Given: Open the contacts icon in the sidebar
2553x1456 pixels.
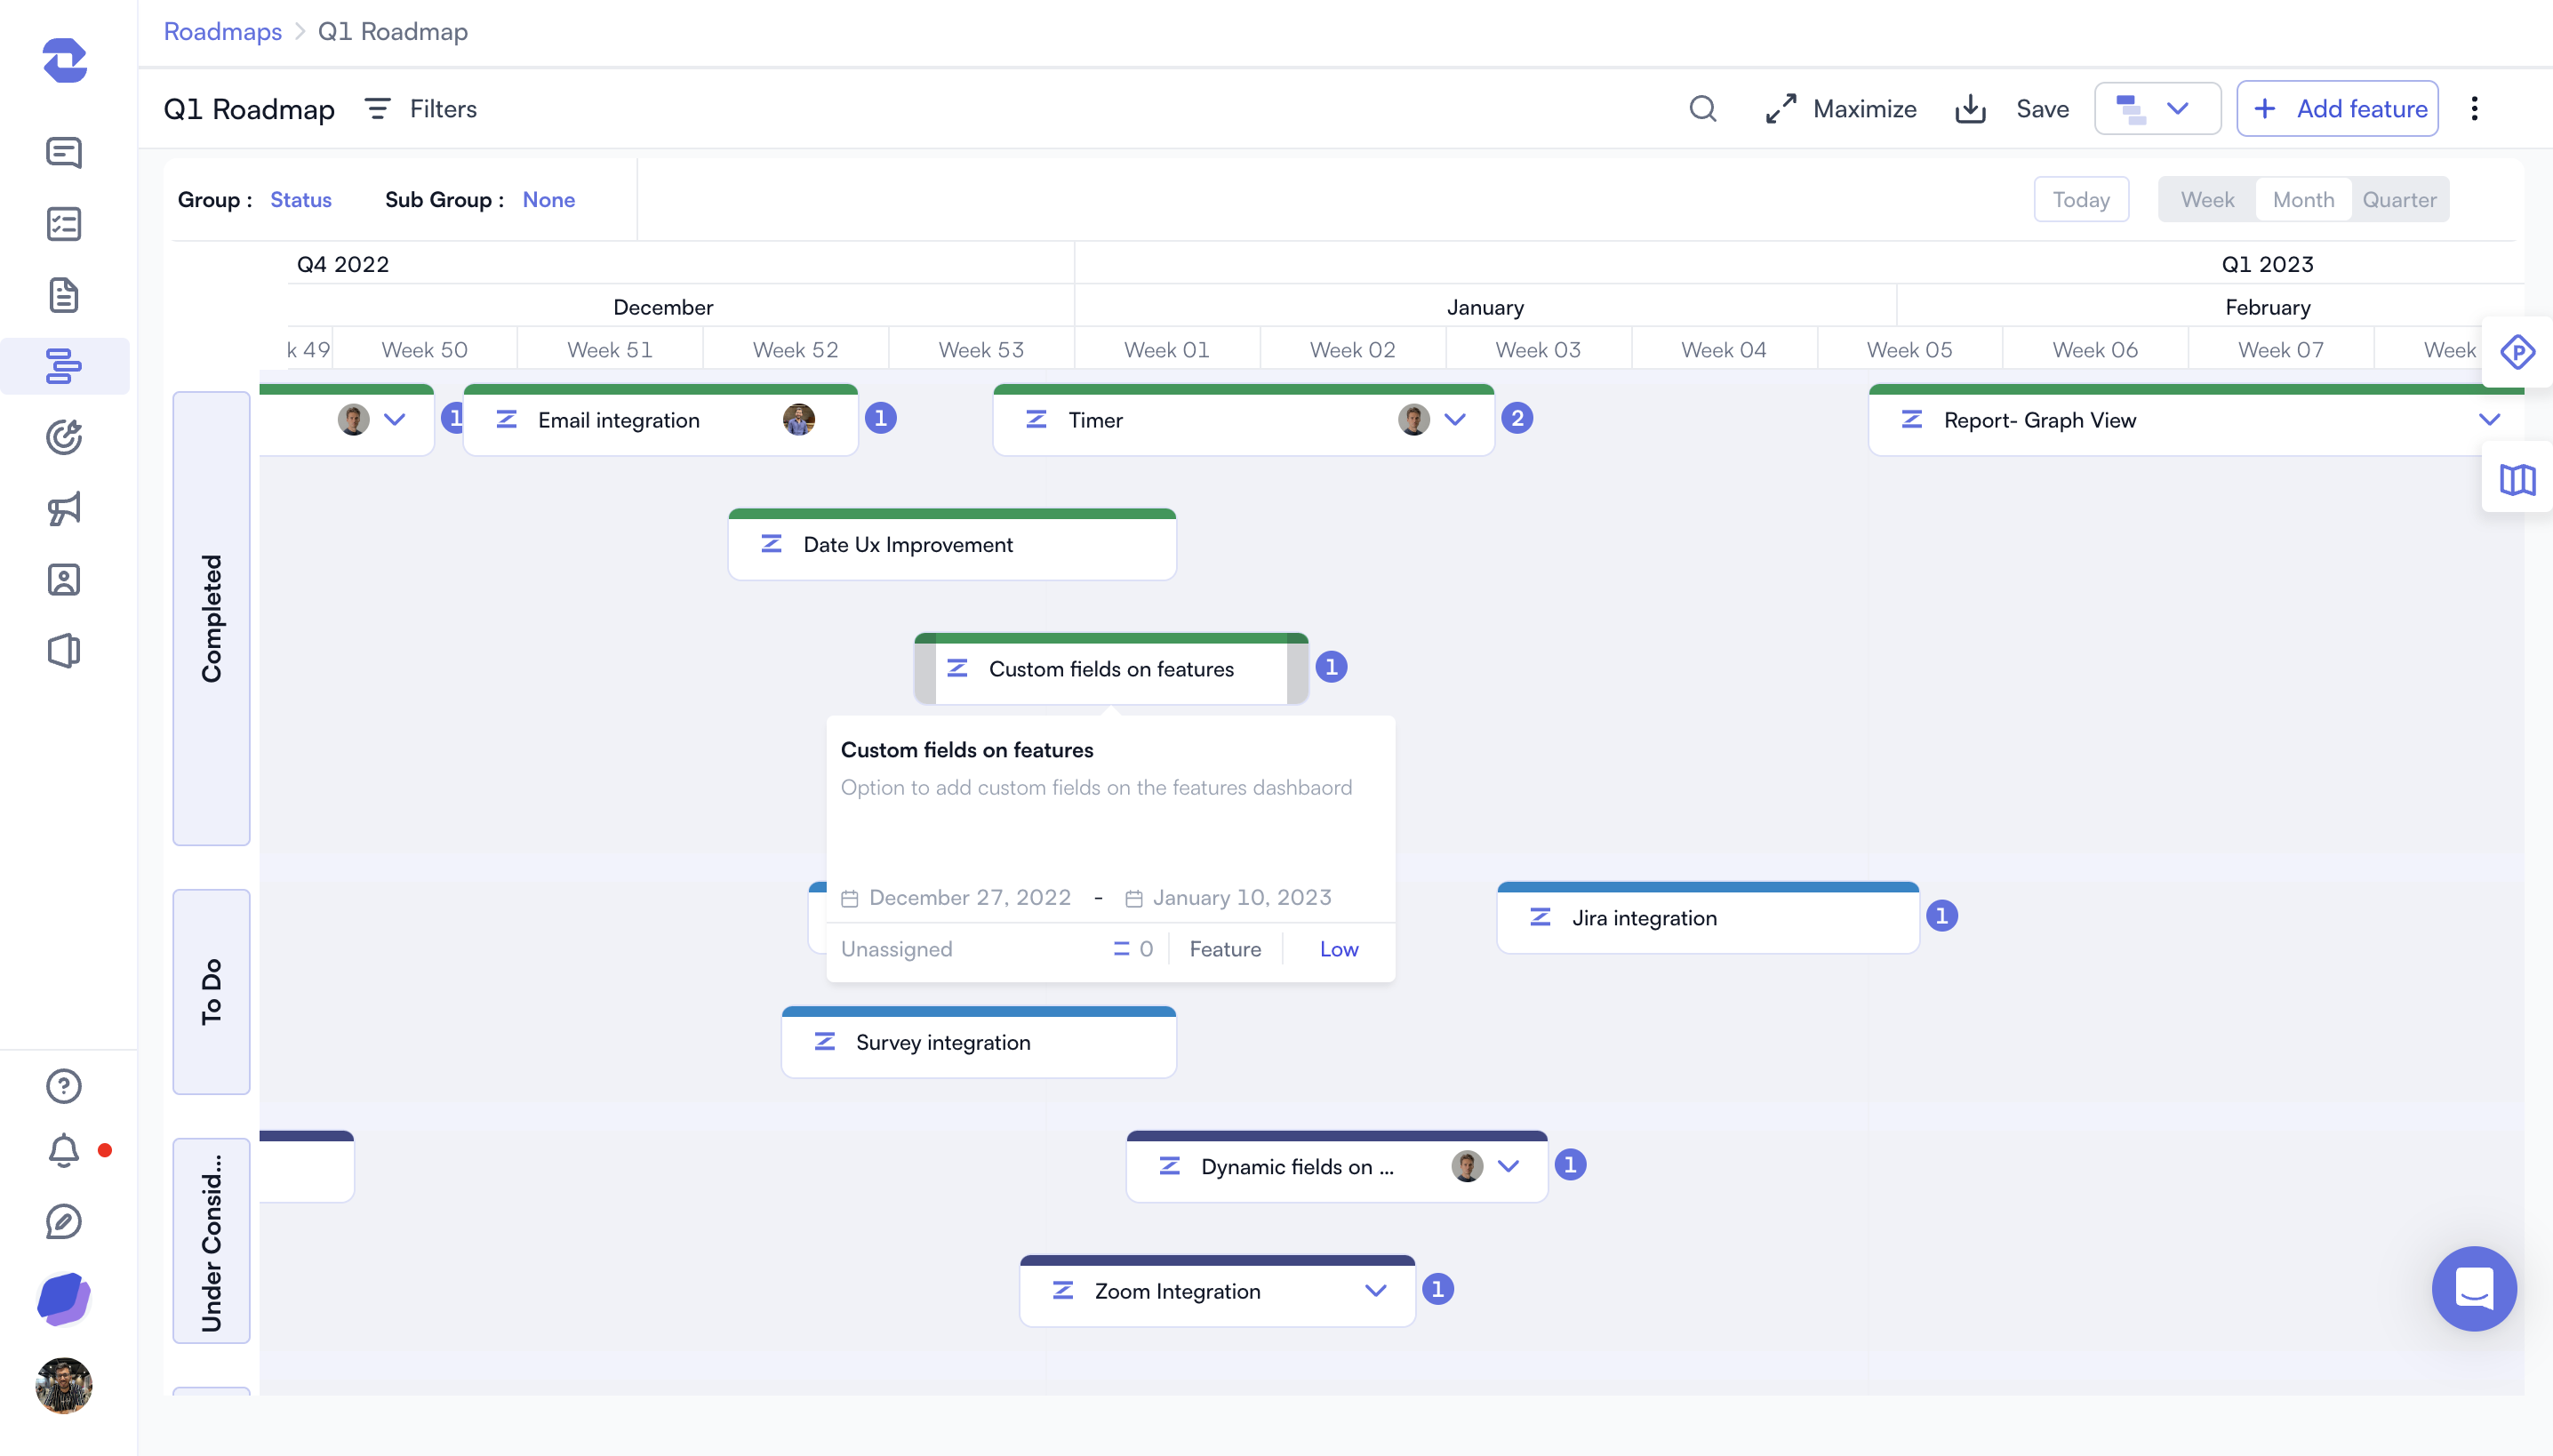Looking at the screenshot, I should (x=65, y=580).
